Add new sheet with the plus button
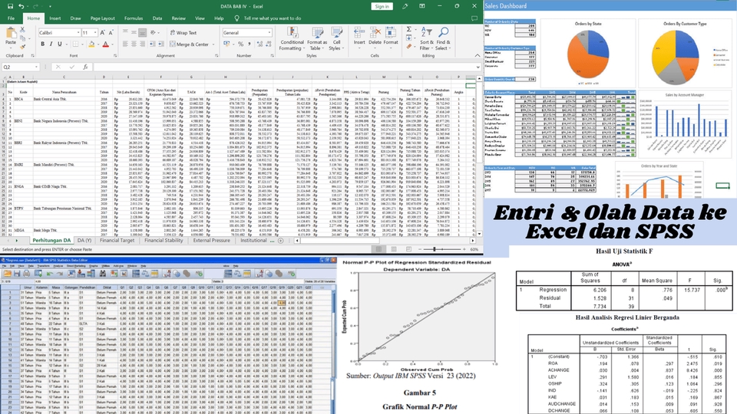This screenshot has height=414, width=737. [x=281, y=240]
